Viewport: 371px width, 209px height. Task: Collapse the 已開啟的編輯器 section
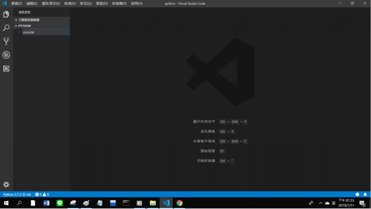point(16,20)
